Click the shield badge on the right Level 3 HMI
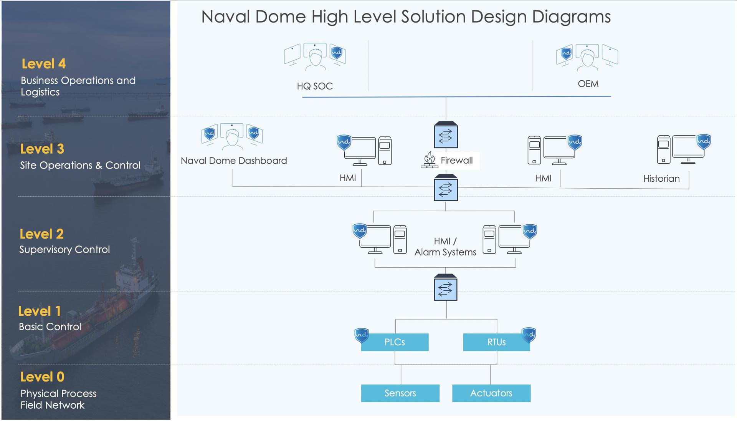 [x=575, y=142]
